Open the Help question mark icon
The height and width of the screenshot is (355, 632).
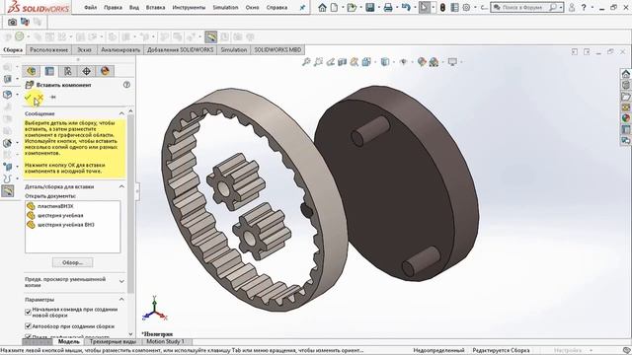coord(584,7)
